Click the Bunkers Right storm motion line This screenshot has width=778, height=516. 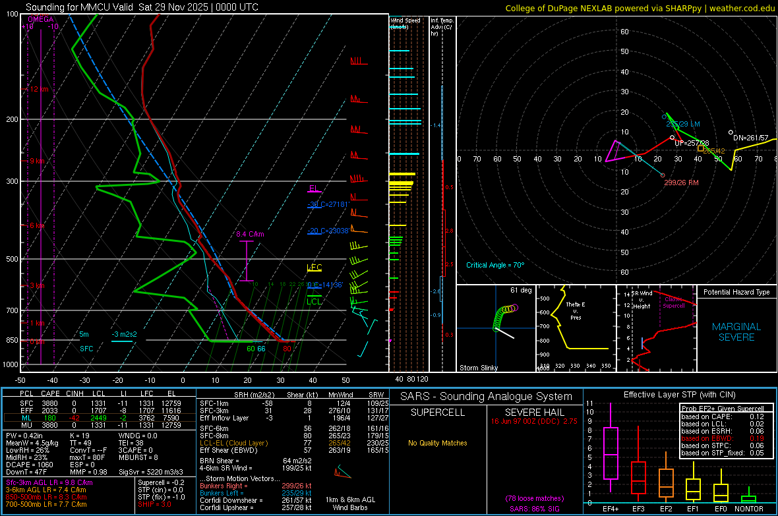click(256, 486)
